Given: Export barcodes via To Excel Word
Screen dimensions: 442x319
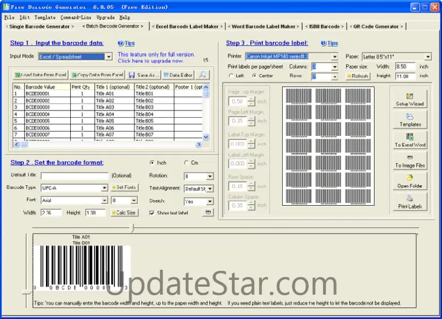Looking at the screenshot, I should [410, 140].
